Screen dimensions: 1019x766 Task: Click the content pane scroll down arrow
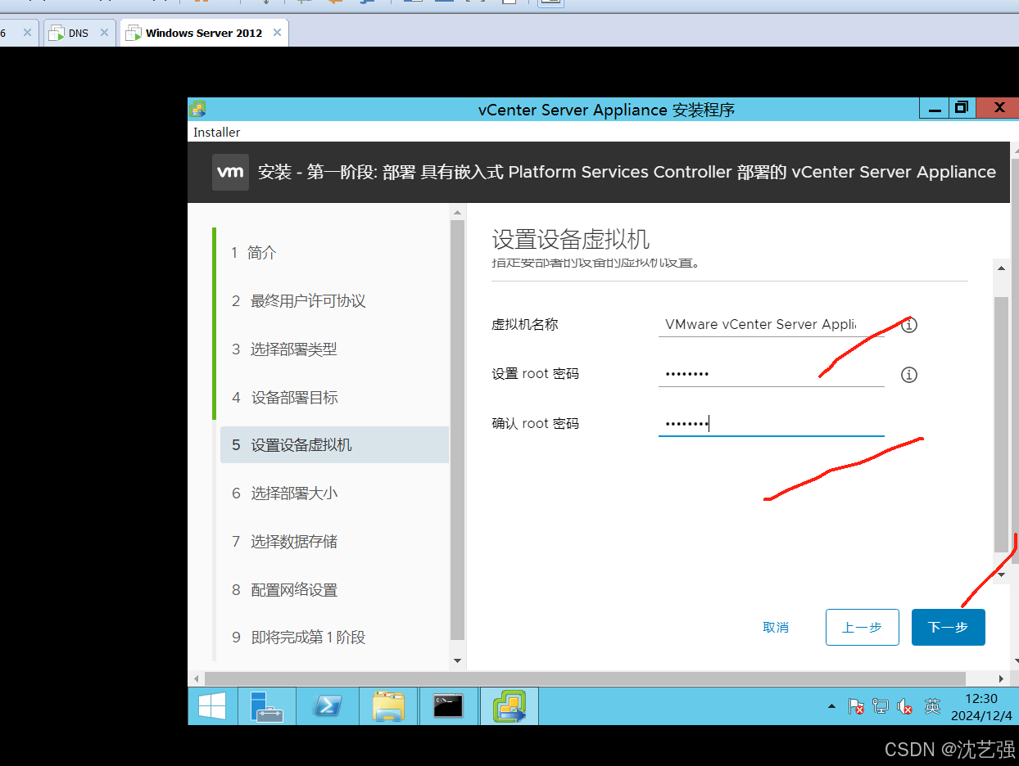pos(1002,574)
